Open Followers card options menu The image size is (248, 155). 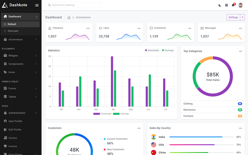88,28
